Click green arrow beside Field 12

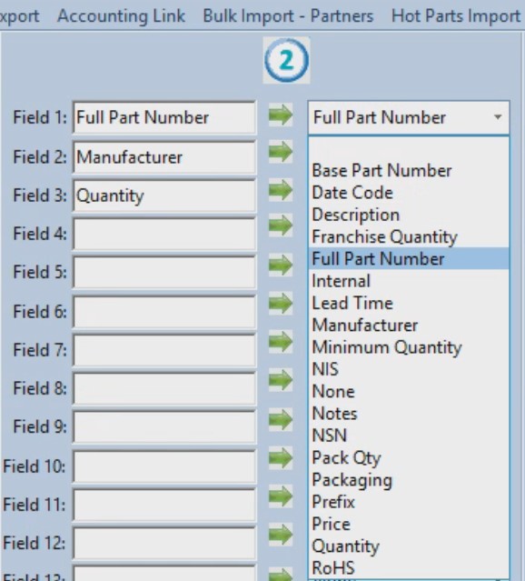(x=281, y=535)
